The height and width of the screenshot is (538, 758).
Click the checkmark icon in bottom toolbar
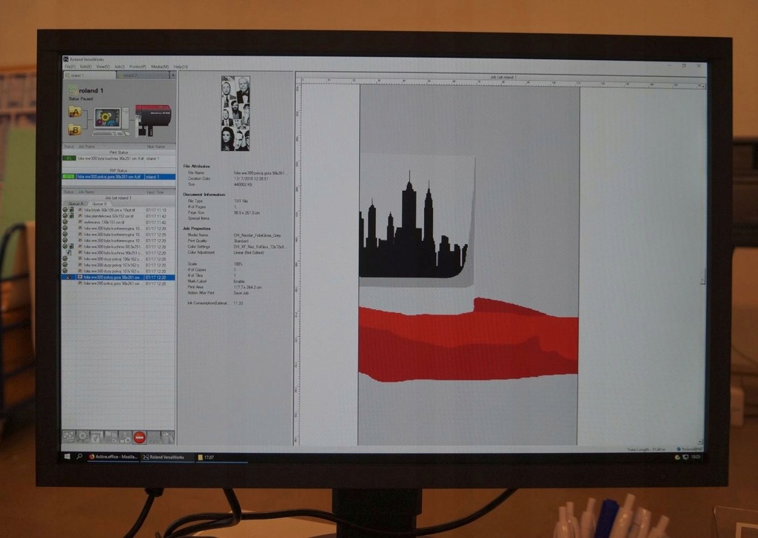point(96,437)
